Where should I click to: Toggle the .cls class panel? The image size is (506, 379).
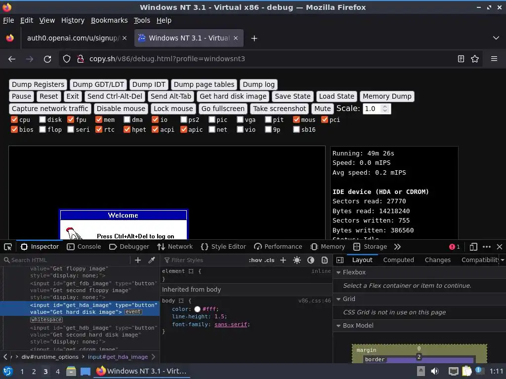(269, 260)
